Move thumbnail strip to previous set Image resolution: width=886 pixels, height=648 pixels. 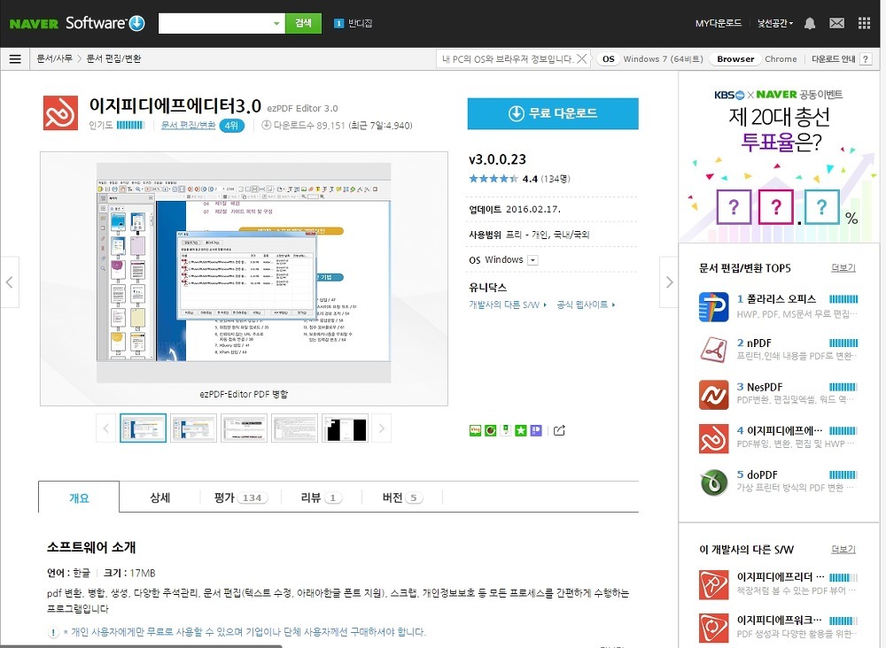pos(105,428)
